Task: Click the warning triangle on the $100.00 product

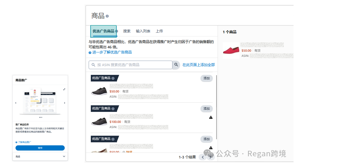Action: coord(211,117)
